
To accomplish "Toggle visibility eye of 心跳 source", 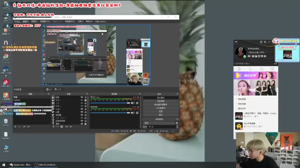I will pos(82,112).
